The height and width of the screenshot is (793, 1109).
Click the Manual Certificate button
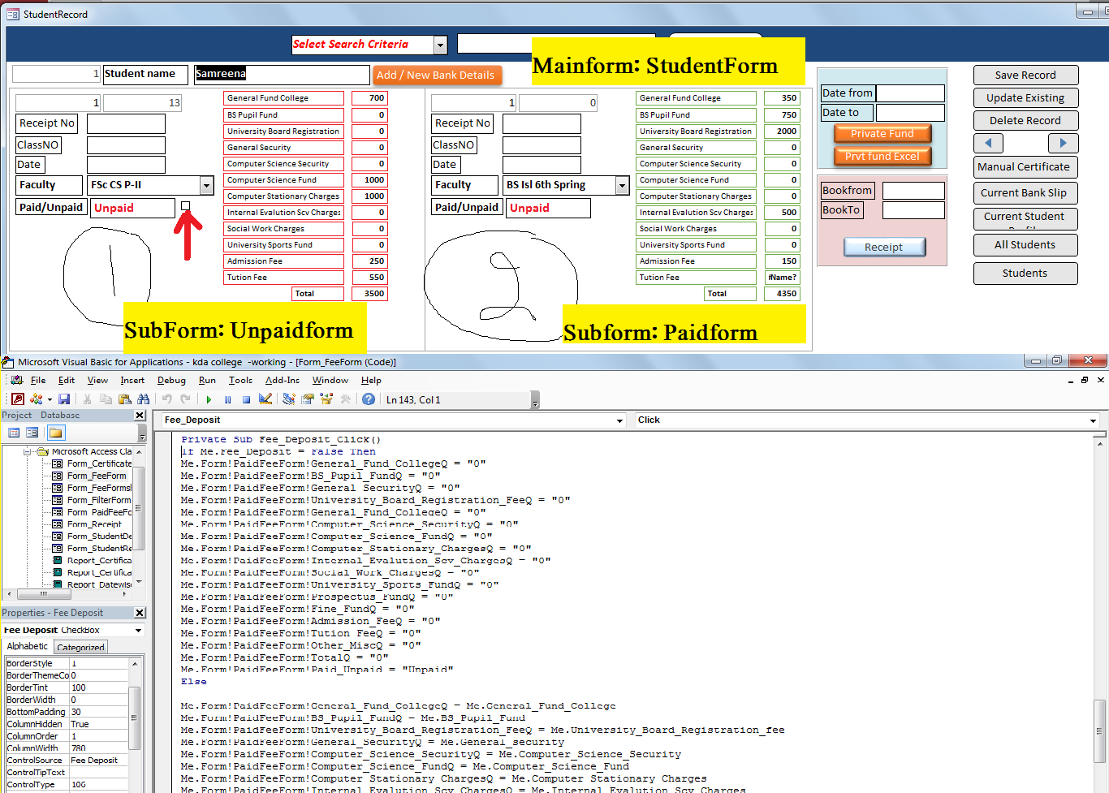coord(1025,167)
